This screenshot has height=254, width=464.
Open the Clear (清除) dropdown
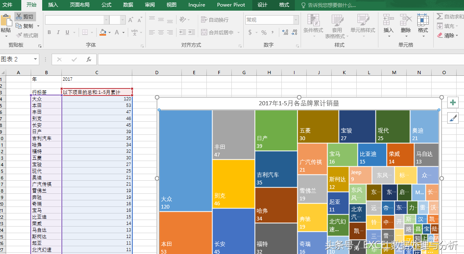pos(448,35)
